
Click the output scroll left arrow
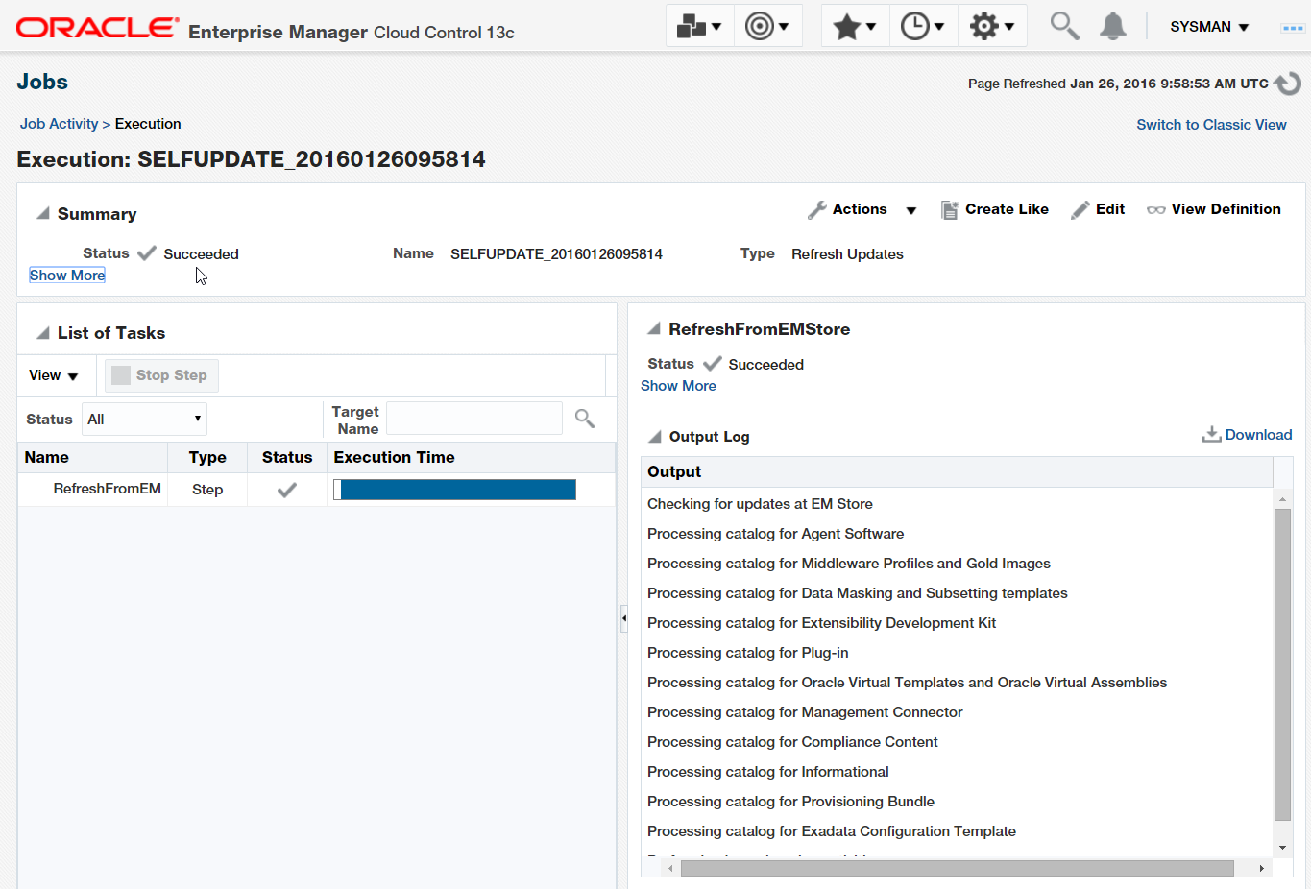pos(670,868)
